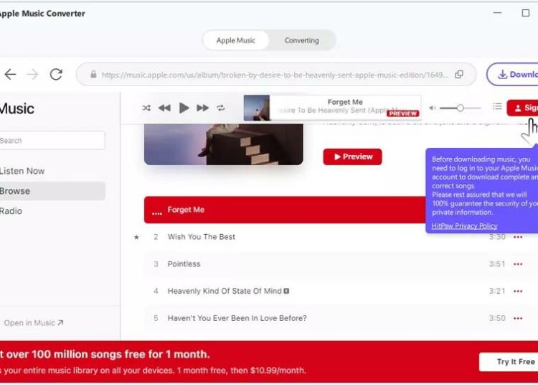Select the Forget Me track row
The height and width of the screenshot is (385, 538).
[x=285, y=210]
